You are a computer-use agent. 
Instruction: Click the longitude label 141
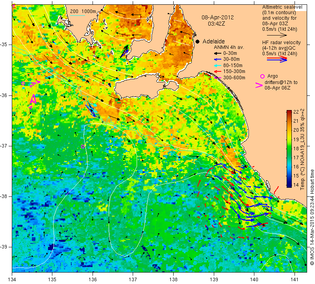pyautogui.click(x=295, y=280)
